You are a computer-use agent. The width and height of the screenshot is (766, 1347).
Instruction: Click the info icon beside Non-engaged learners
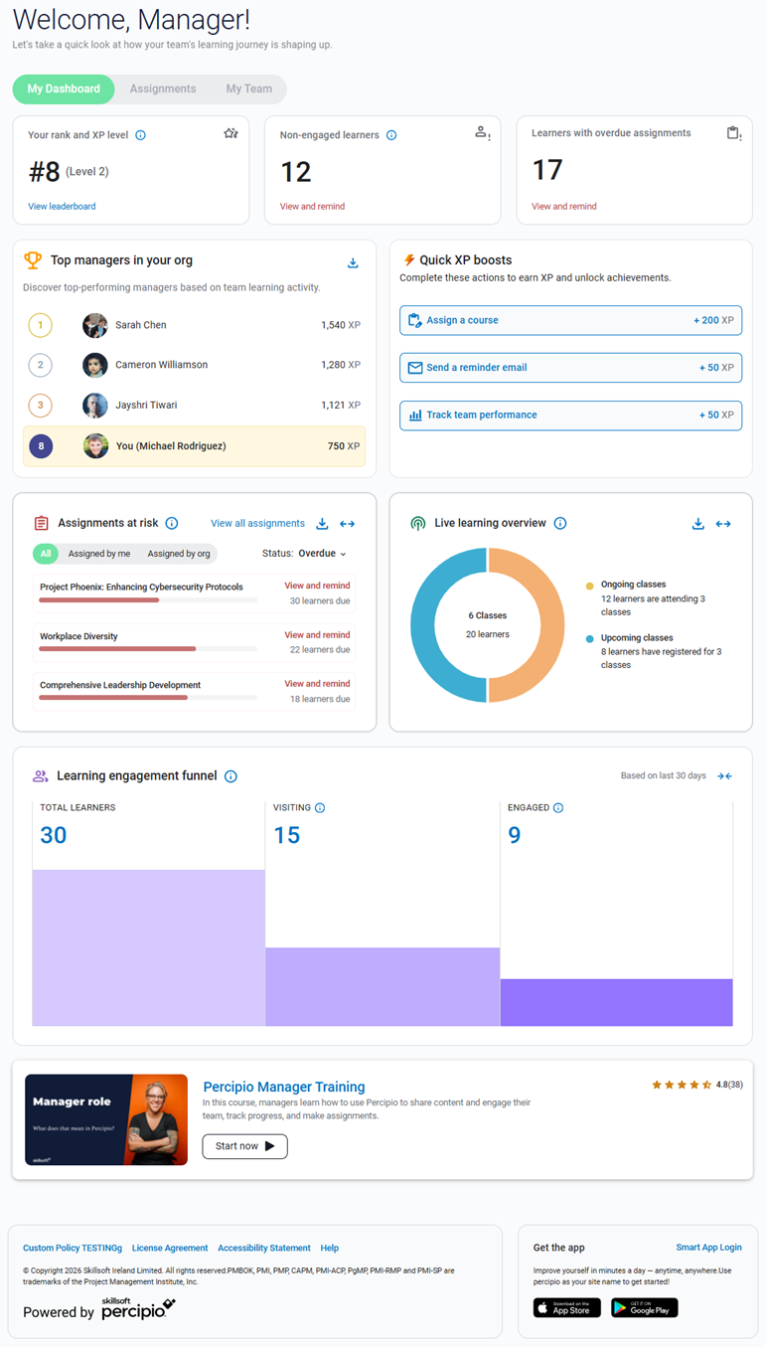tap(391, 135)
